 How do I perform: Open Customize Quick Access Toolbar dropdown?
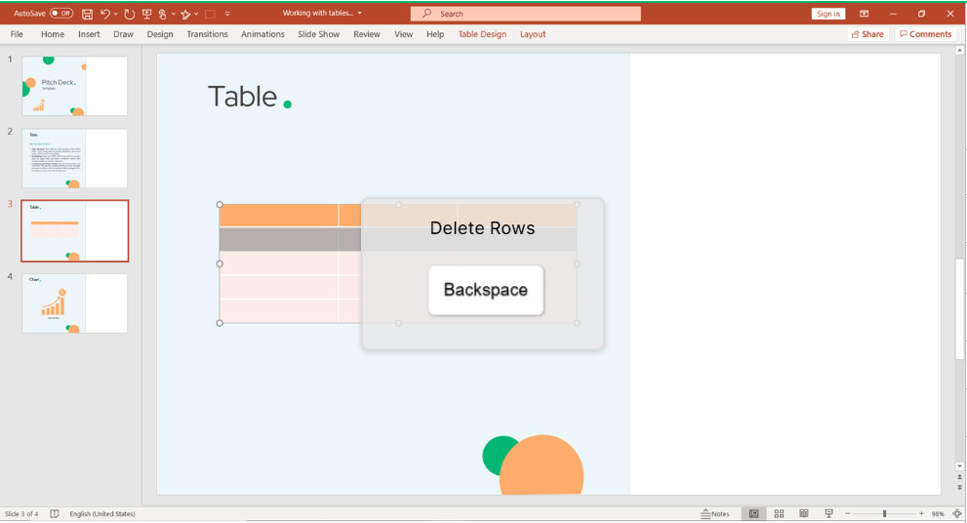tap(227, 14)
